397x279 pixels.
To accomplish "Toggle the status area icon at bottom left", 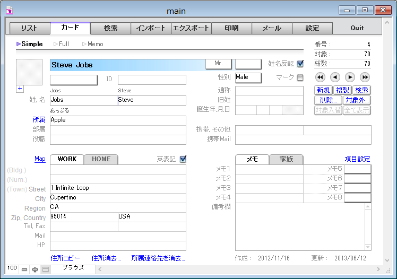I will click(46, 269).
